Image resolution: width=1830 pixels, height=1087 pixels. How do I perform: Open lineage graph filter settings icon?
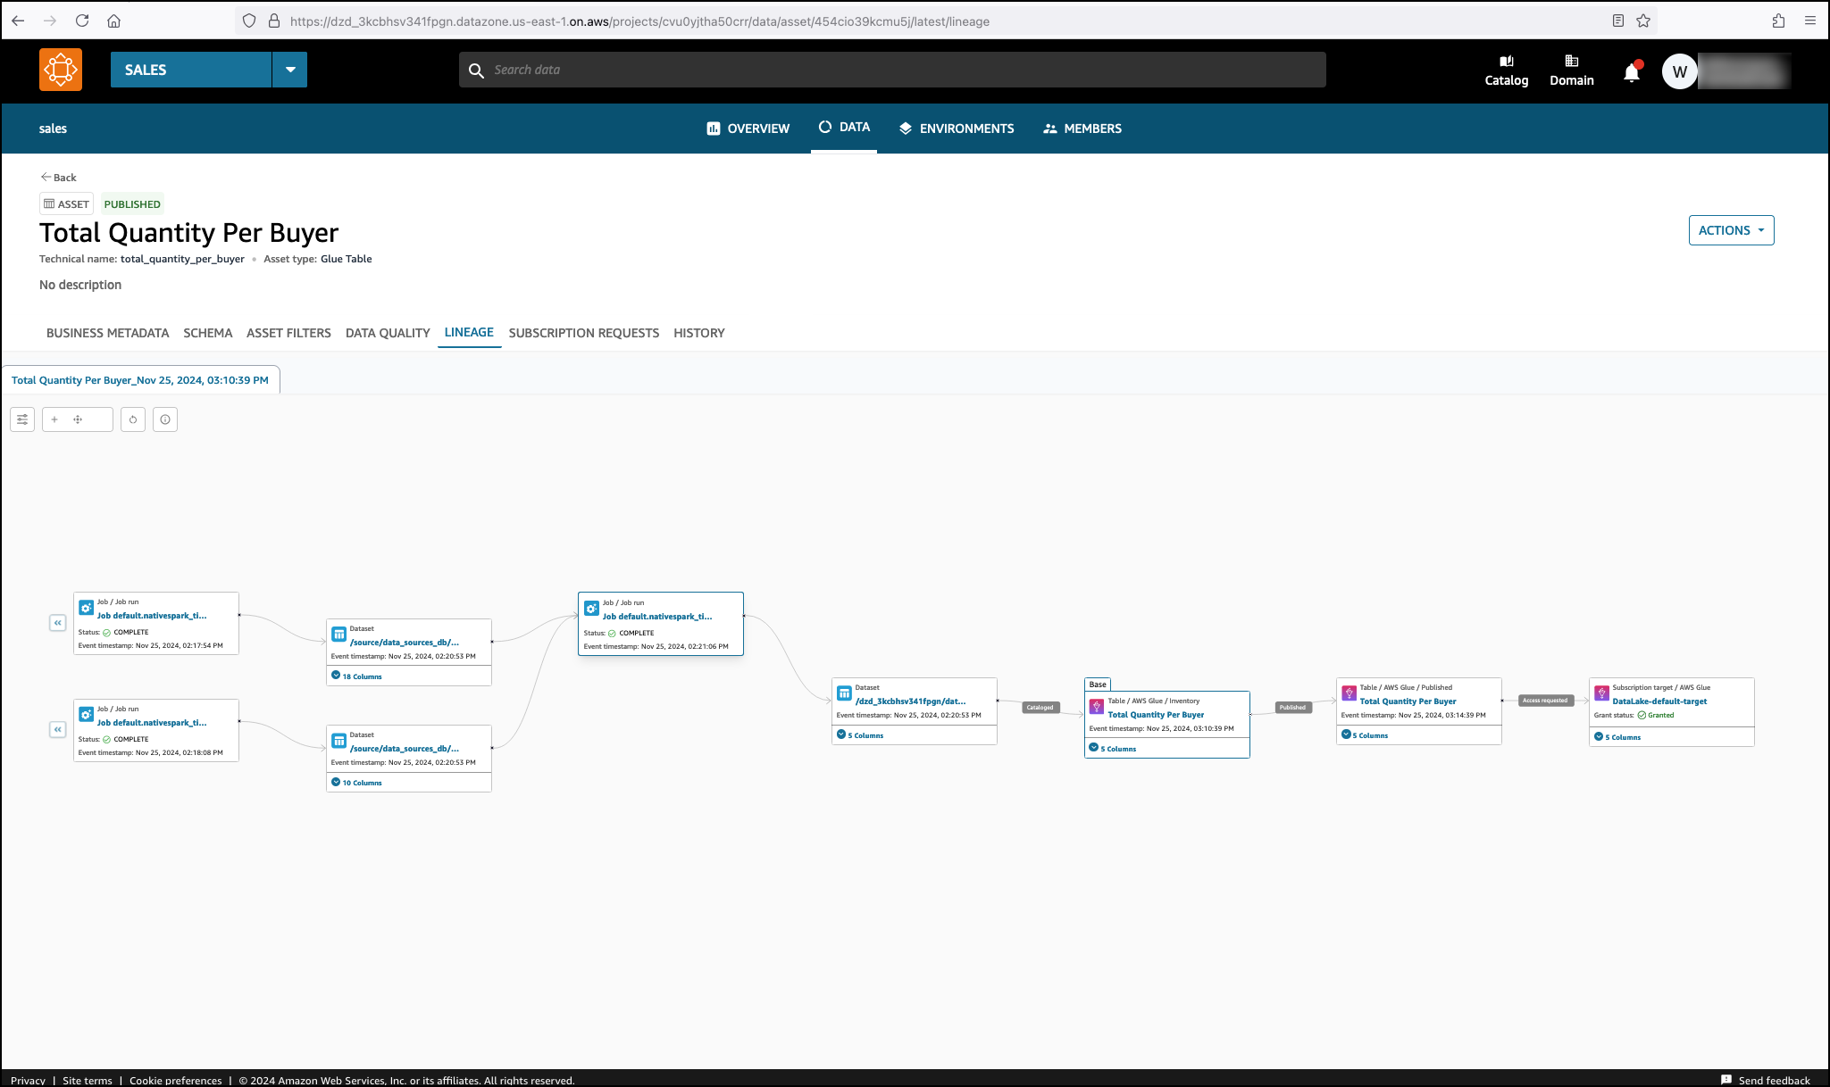click(x=22, y=419)
